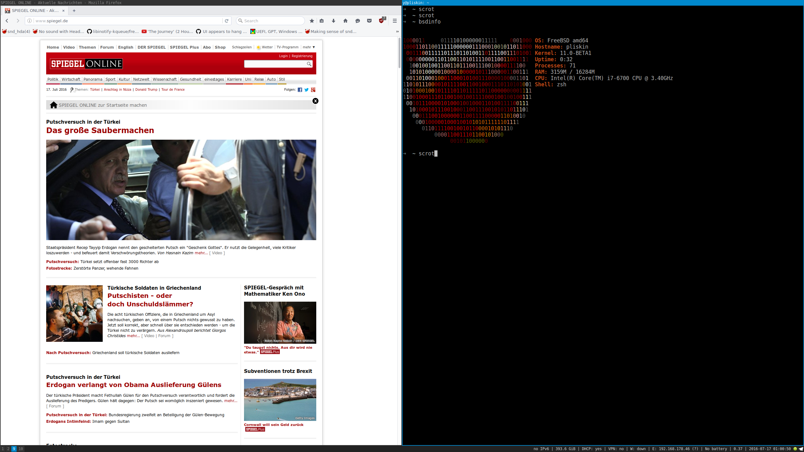This screenshot has width=804, height=452.
Task: Click the site search magnifier icon
Action: [309, 64]
